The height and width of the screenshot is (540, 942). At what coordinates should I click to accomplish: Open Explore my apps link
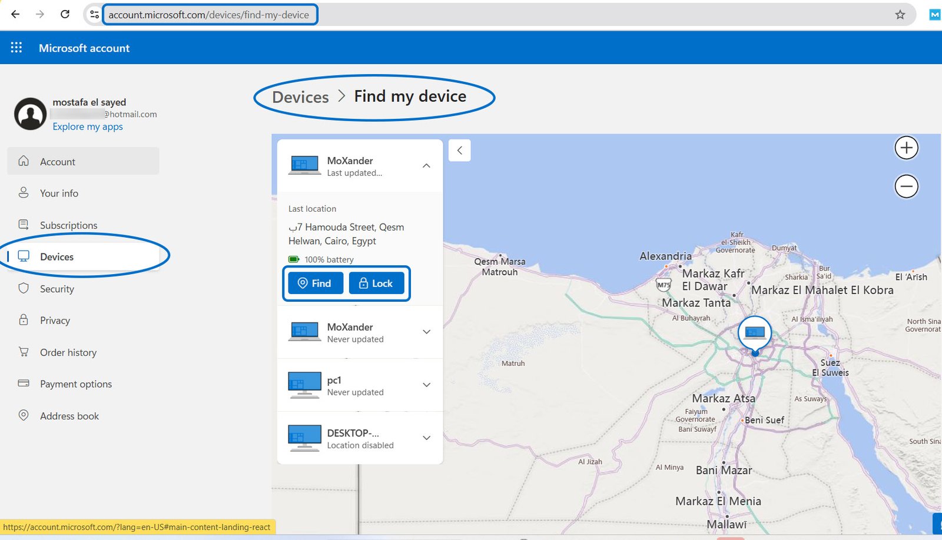click(x=88, y=126)
